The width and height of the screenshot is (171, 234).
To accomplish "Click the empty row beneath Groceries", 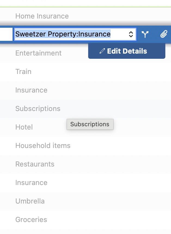I will pyautogui.click(x=82, y=231).
